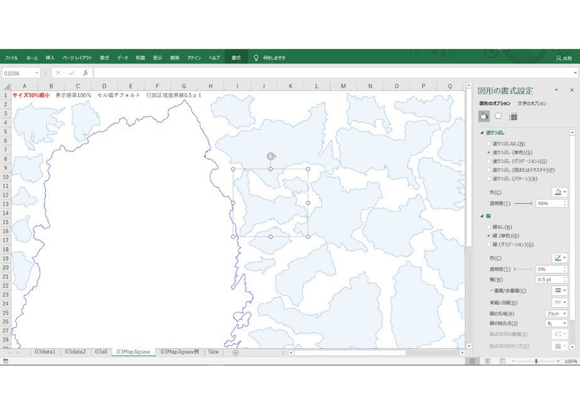Adjust the fill 透明度 transparency slider
The width and height of the screenshot is (580, 414).
523,203
